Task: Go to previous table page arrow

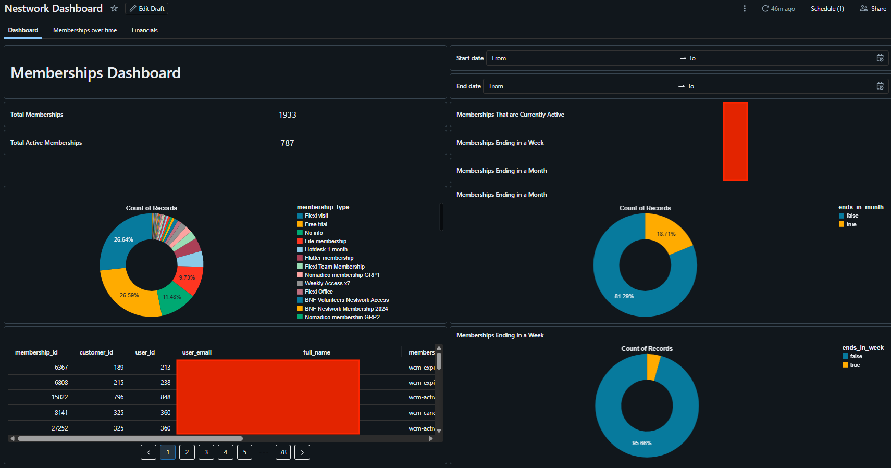Action: (148, 452)
